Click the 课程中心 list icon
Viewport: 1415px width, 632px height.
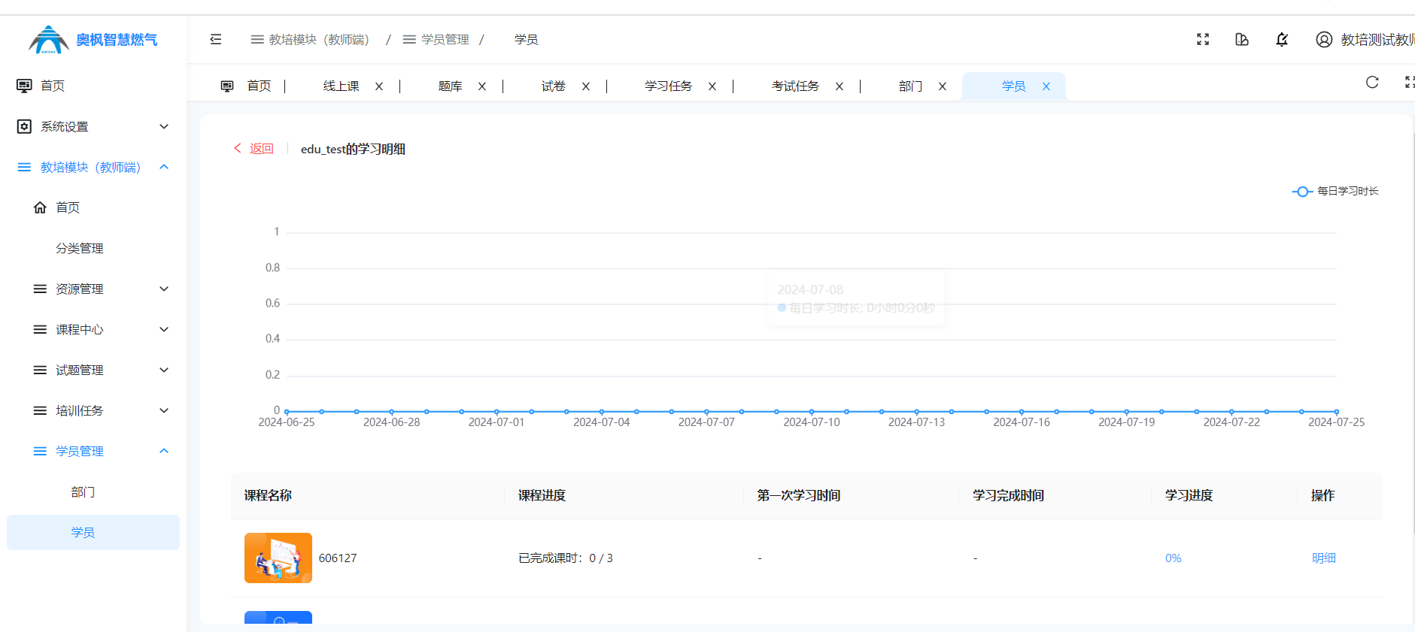click(x=40, y=329)
